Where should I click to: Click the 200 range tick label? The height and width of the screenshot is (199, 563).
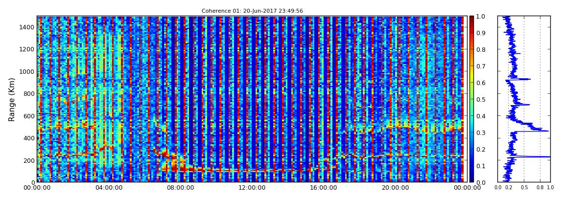pos(28,160)
